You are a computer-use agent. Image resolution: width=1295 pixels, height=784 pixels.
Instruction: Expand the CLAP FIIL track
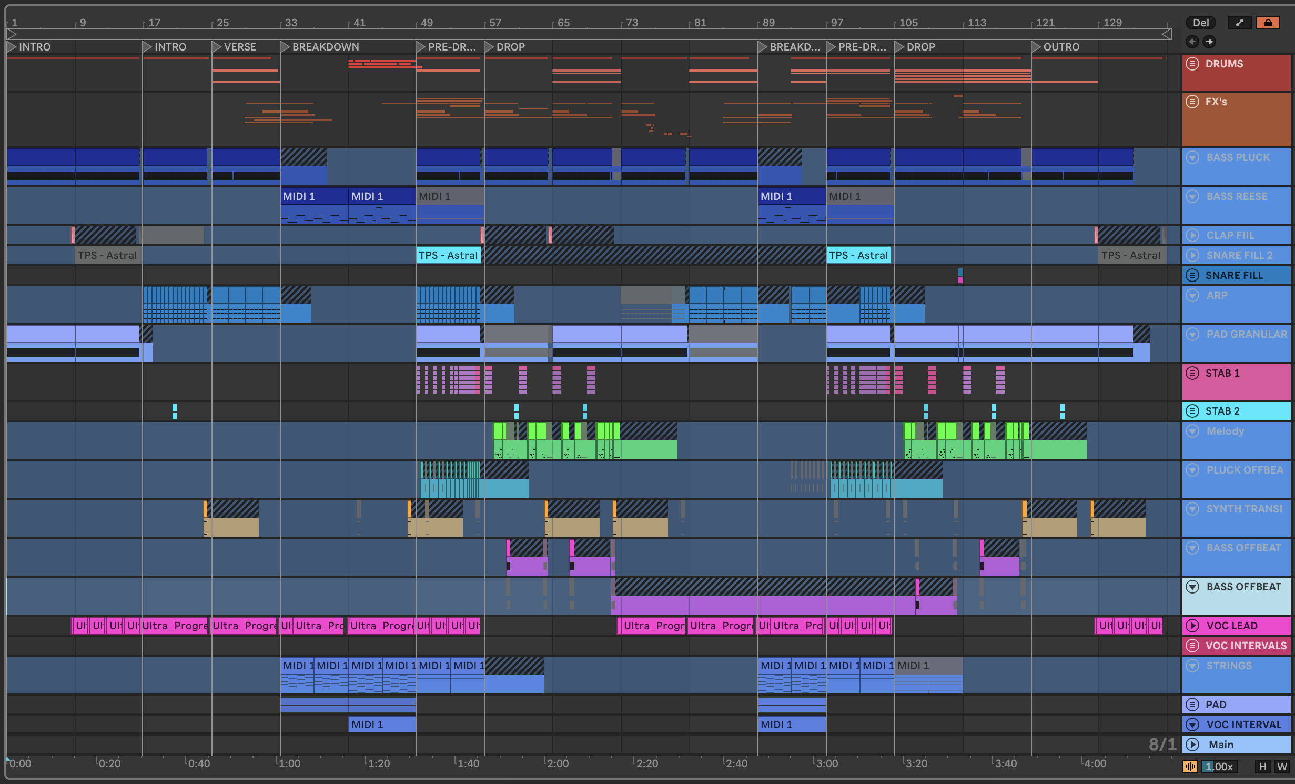pos(1192,235)
